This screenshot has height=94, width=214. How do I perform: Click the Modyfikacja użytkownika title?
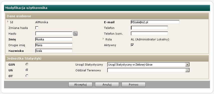26,8
